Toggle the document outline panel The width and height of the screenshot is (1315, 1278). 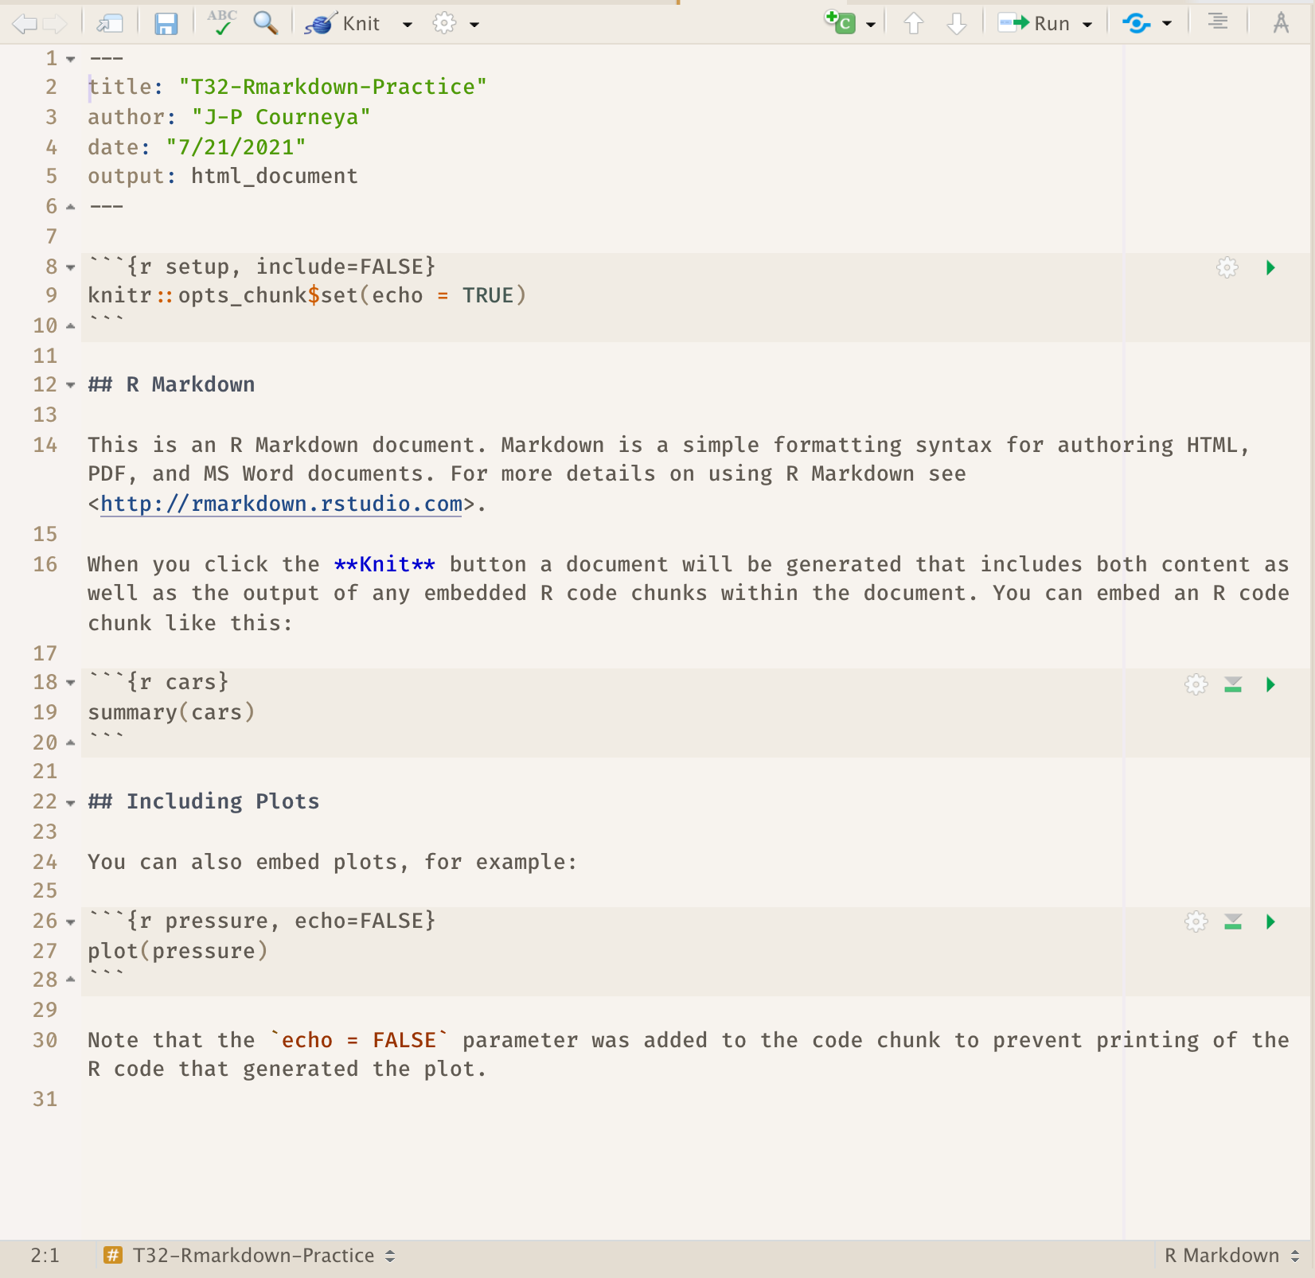[1217, 22]
